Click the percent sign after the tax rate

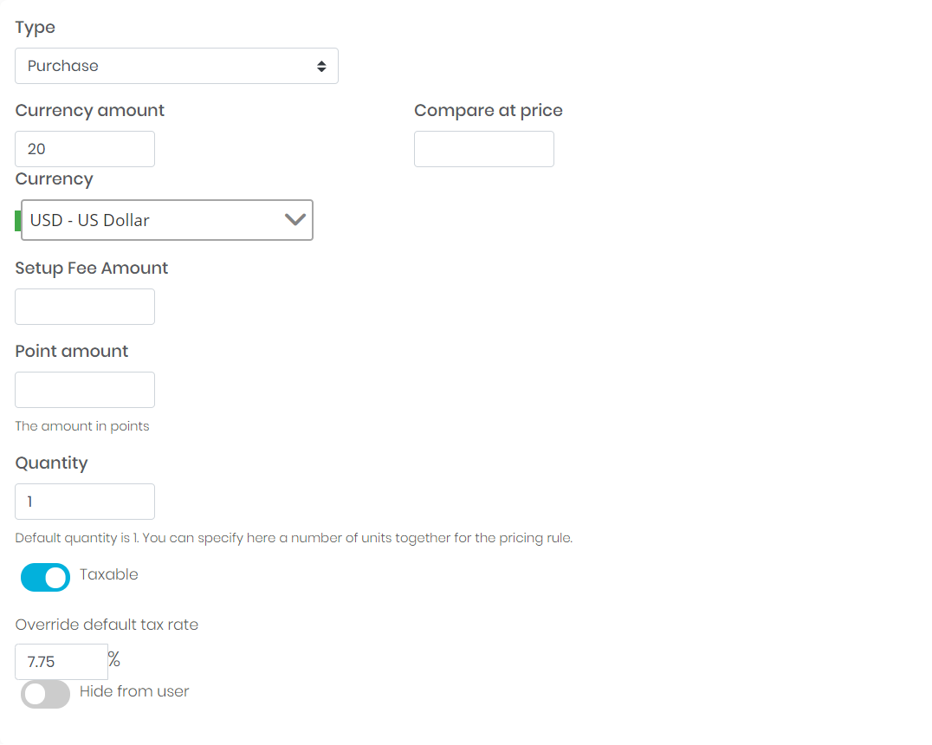[114, 660]
